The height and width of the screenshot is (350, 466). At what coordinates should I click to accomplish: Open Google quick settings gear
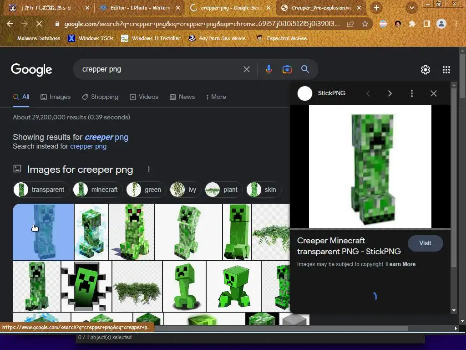pyautogui.click(x=425, y=70)
